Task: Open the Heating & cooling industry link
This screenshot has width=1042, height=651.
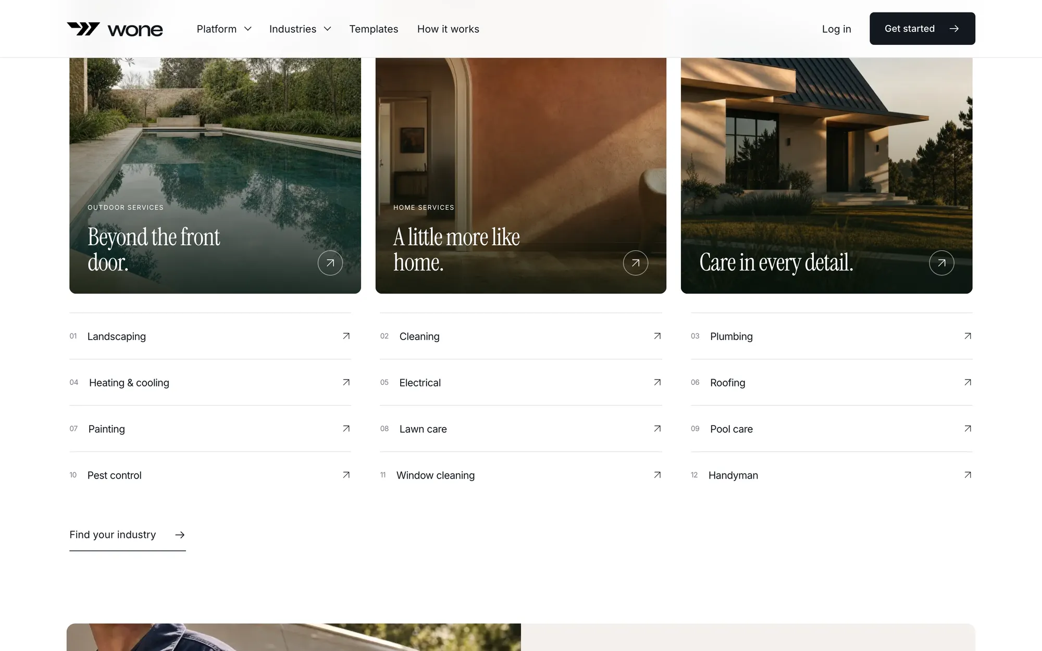Action: click(x=210, y=382)
